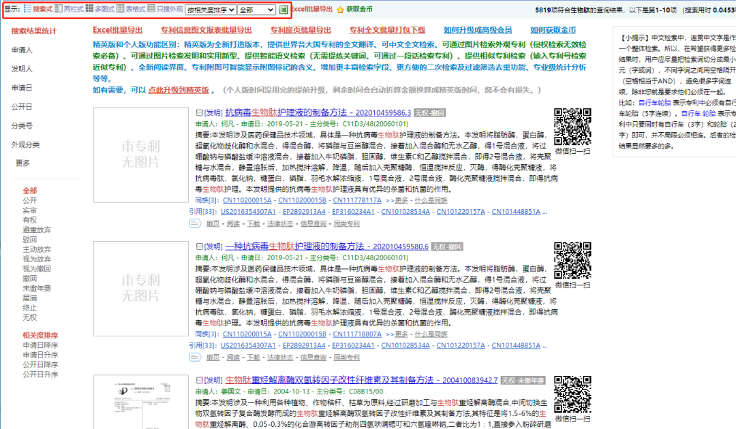The image size is (736, 429).
Task: Click the gold star 获取金币 icon
Action: pyautogui.click(x=340, y=10)
